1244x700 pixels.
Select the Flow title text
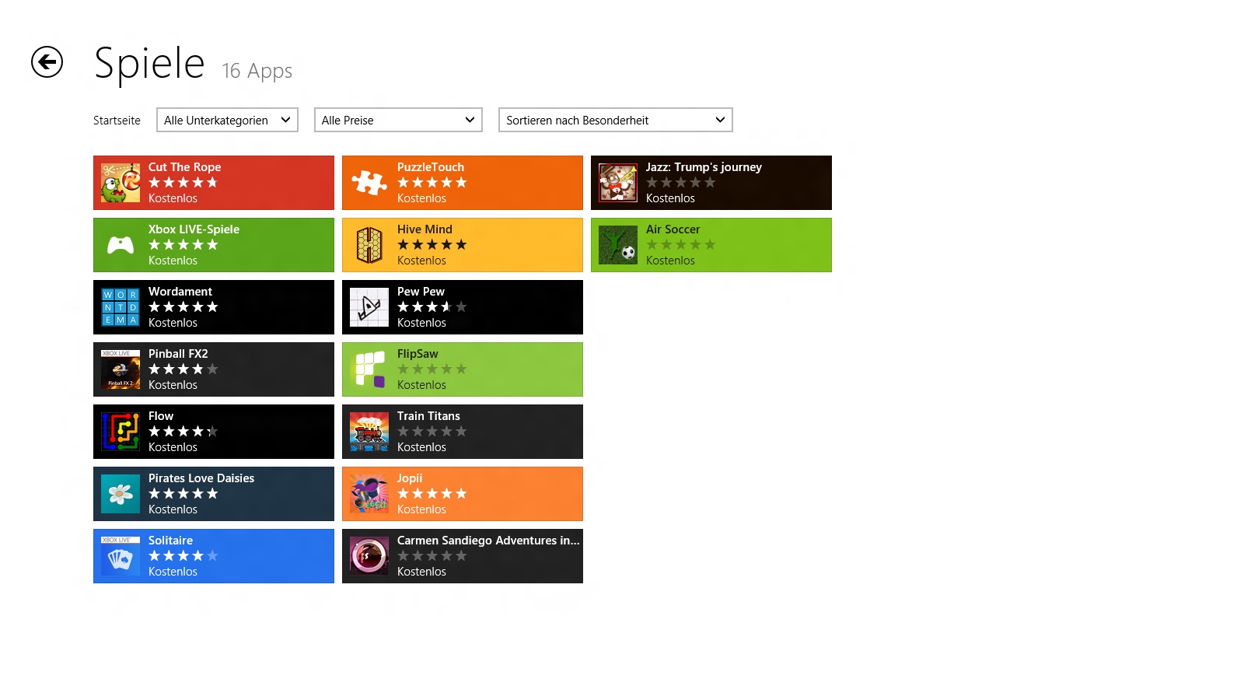coord(161,416)
